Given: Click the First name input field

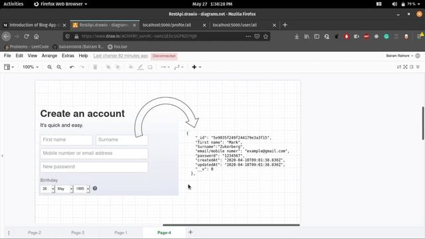Looking at the screenshot, I should (x=66, y=140).
